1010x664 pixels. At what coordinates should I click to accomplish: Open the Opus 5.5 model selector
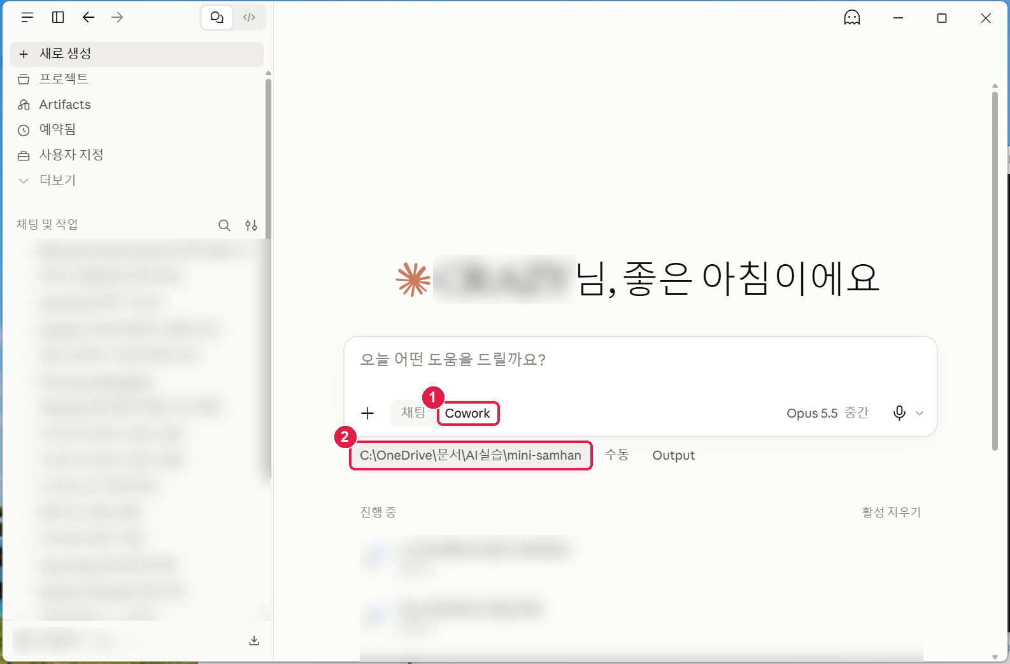pos(827,413)
